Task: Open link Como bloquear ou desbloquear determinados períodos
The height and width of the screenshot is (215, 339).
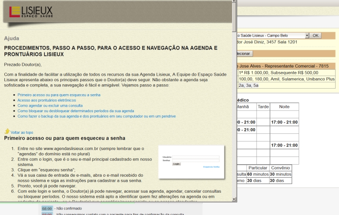Action: pyautogui.click(x=75, y=111)
